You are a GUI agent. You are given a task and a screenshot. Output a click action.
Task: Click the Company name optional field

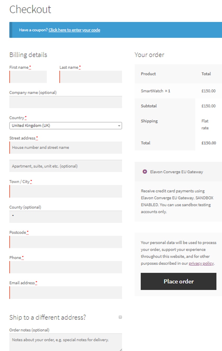pyautogui.click(x=66, y=102)
